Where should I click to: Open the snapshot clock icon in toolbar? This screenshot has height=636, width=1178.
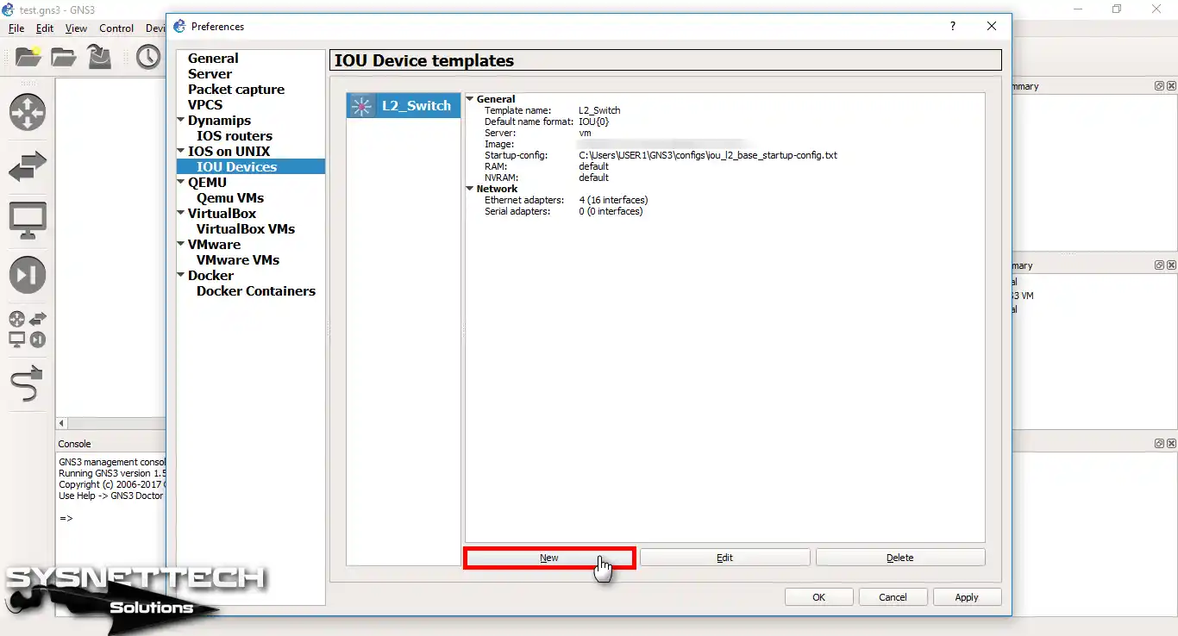click(148, 58)
